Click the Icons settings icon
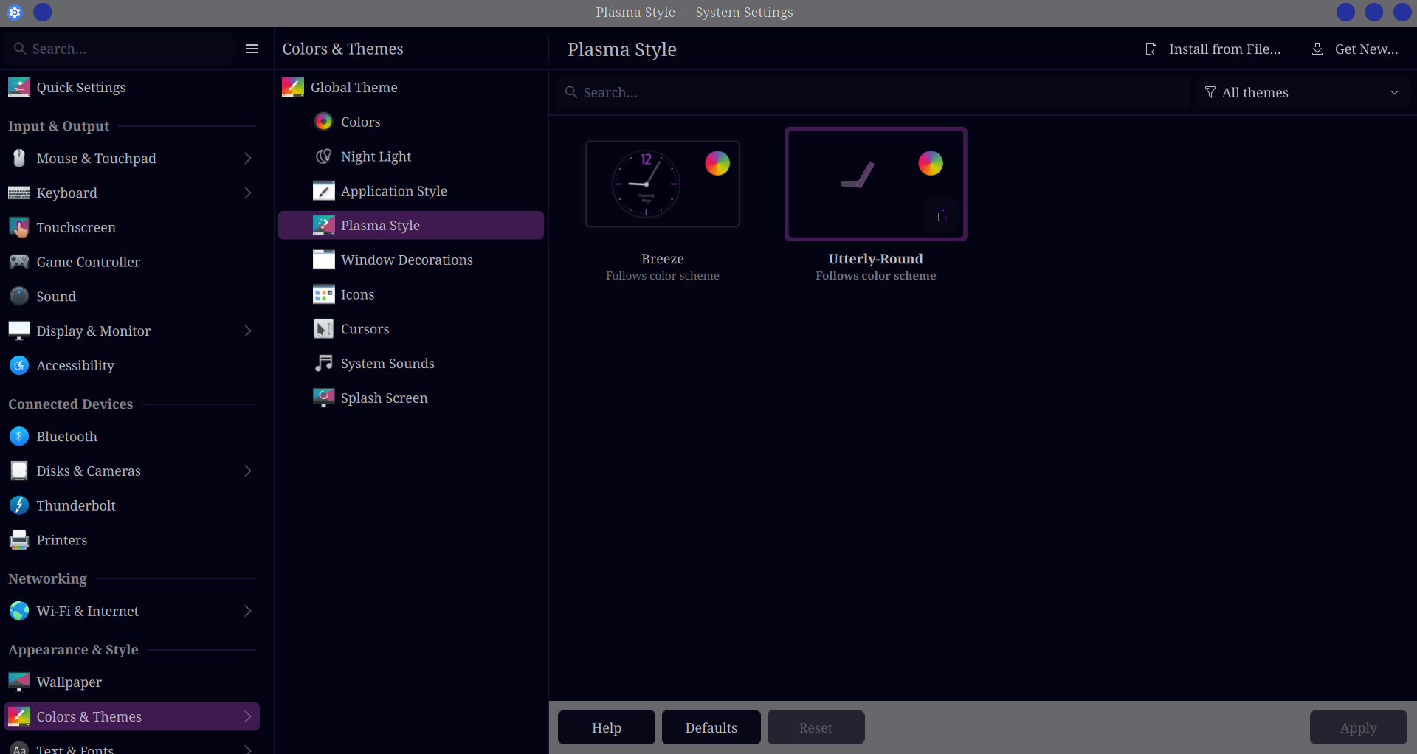1417x754 pixels. coord(323,294)
